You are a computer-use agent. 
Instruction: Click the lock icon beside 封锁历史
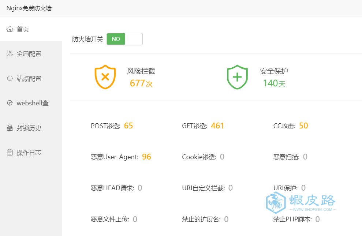pos(10,128)
